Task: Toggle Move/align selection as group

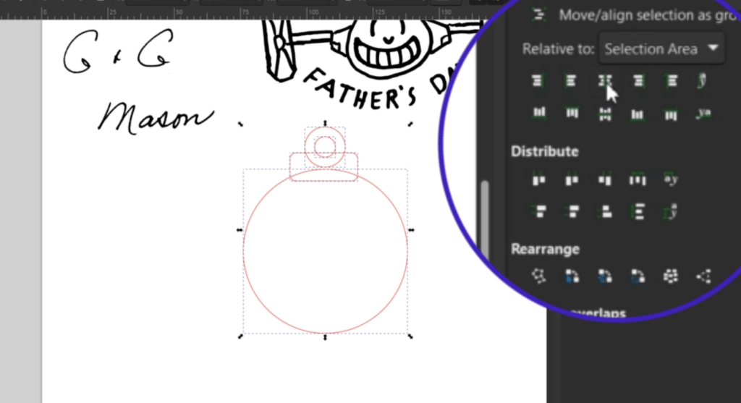Action: (538, 14)
